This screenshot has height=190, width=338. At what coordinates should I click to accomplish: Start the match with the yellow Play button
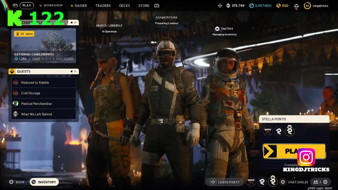pyautogui.click(x=294, y=151)
